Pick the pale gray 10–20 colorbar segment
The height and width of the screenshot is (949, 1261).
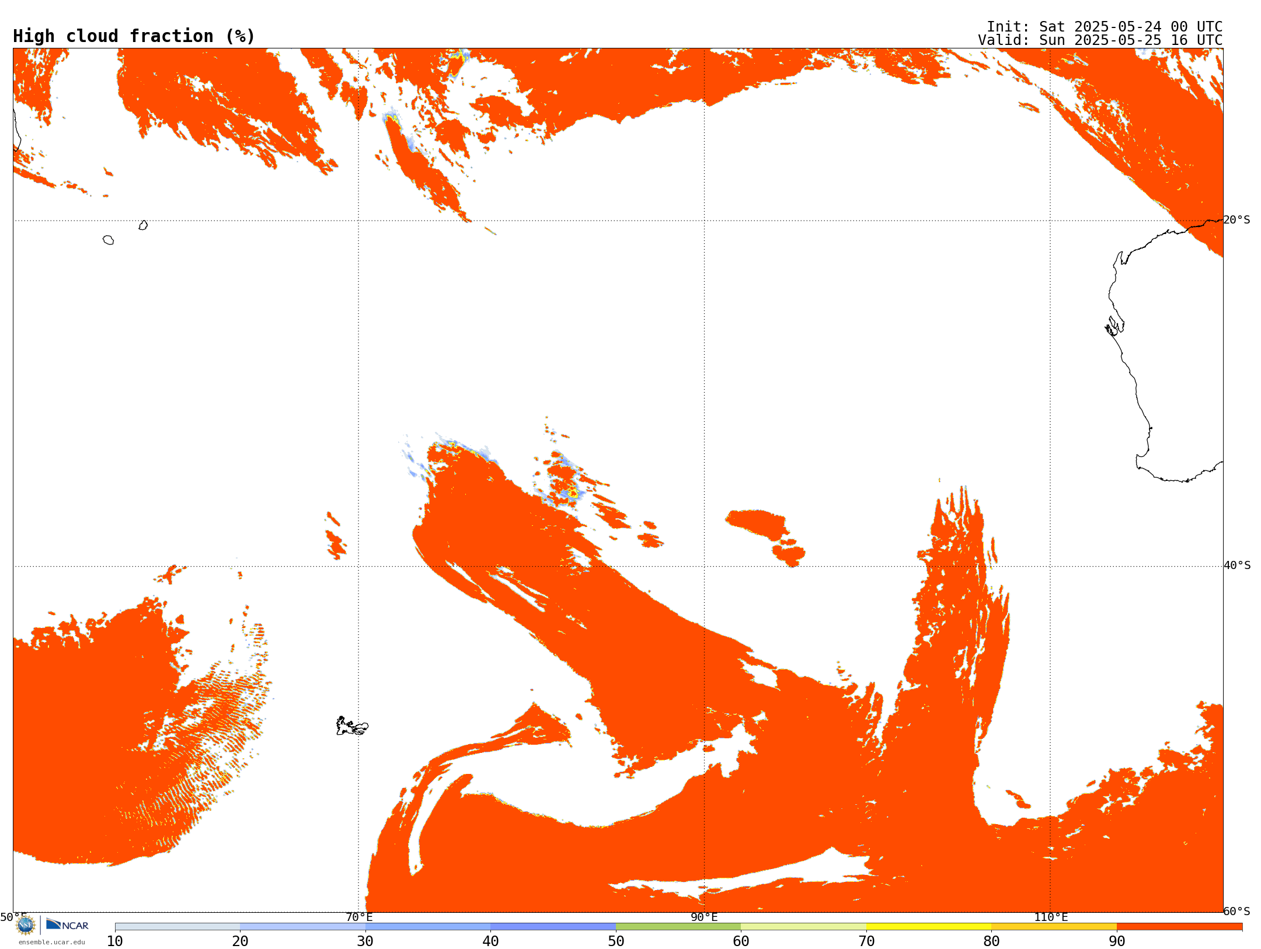click(177, 927)
